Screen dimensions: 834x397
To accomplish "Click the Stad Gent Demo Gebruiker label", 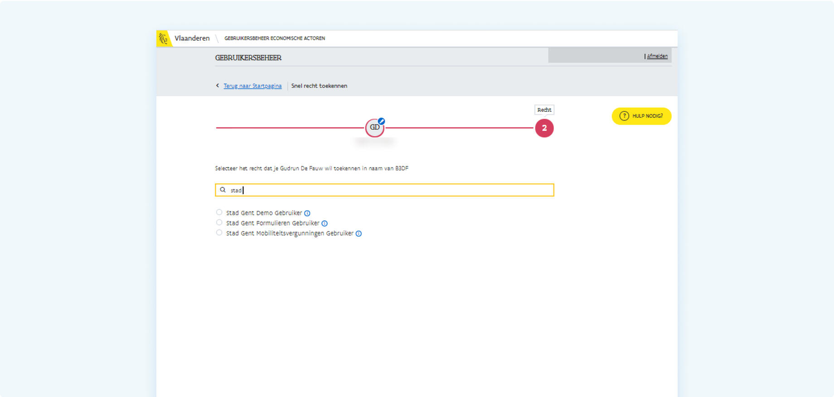I will 264,213.
